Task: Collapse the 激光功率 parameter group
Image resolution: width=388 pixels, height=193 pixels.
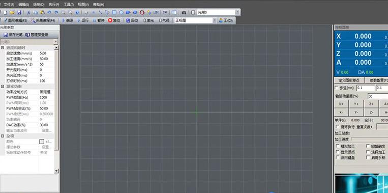Action: pyautogui.click(x=3, y=87)
